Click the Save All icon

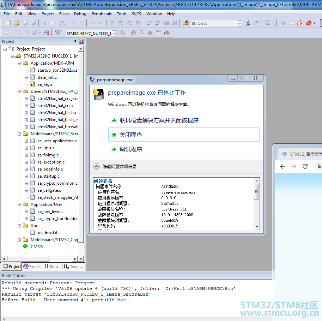click(x=34, y=23)
